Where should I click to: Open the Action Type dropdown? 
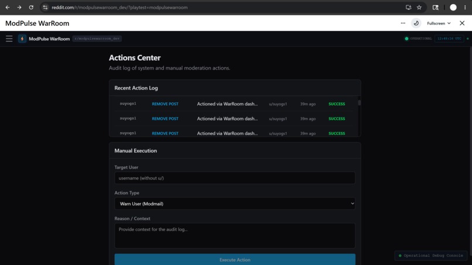coord(235,204)
